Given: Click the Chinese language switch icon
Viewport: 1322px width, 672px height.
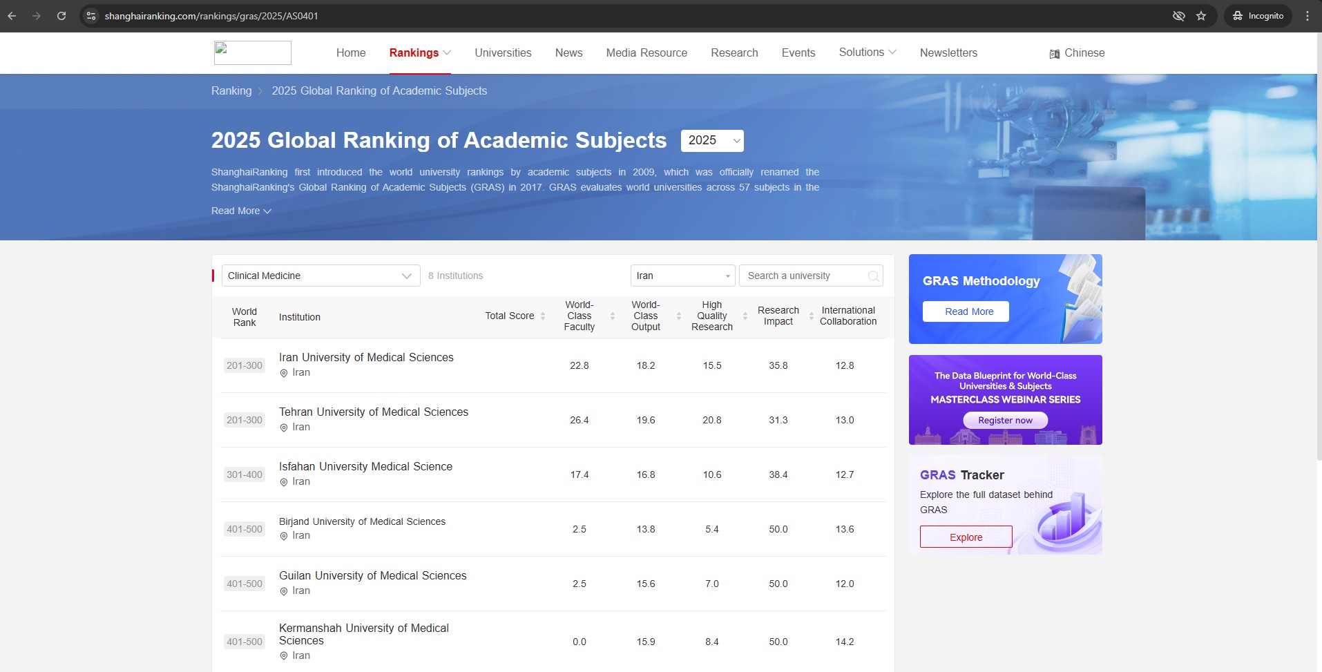Looking at the screenshot, I should [1054, 54].
